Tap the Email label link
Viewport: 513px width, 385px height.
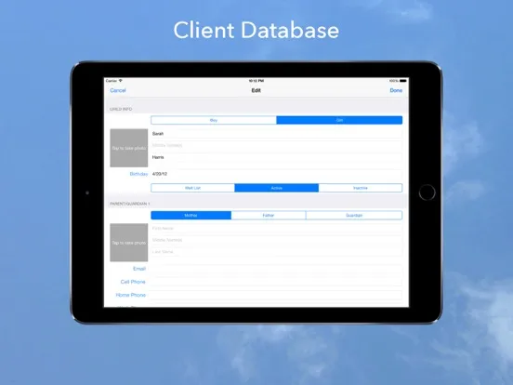click(x=139, y=269)
